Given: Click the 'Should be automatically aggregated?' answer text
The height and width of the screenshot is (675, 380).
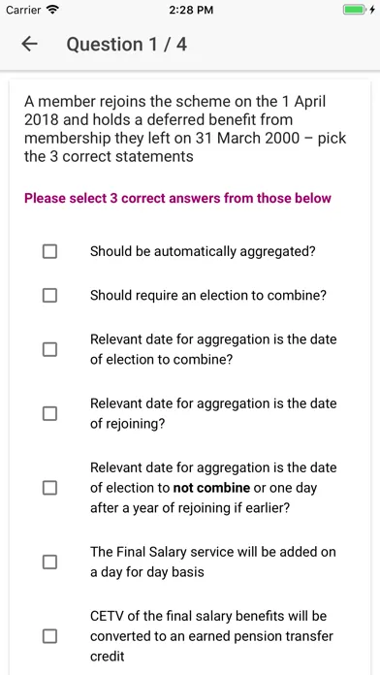Looking at the screenshot, I should click(x=203, y=251).
